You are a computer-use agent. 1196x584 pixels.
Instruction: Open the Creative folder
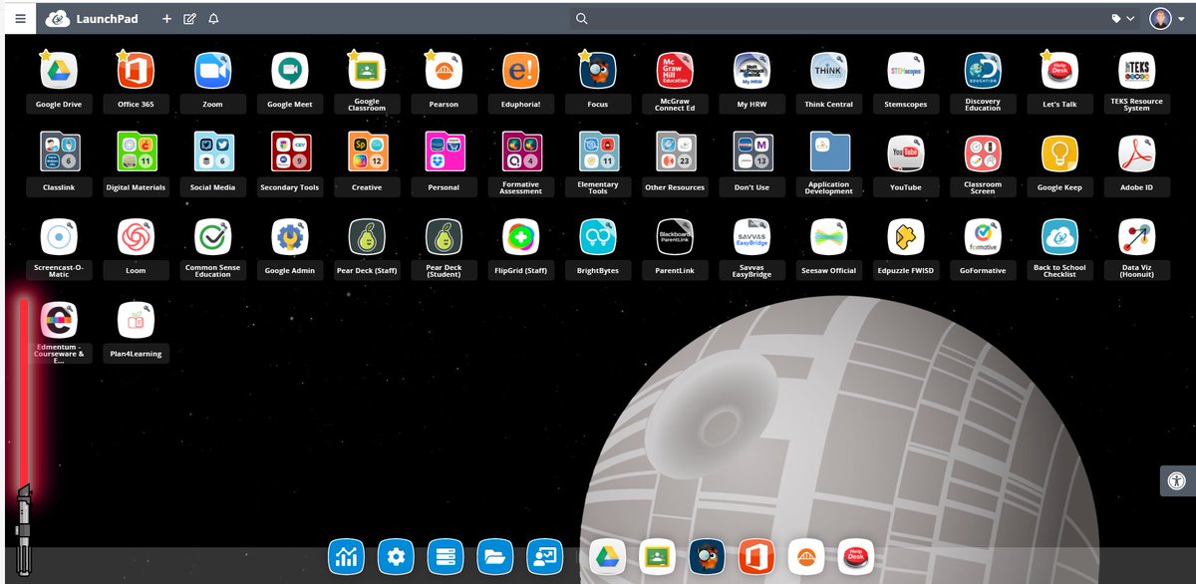[x=367, y=153]
